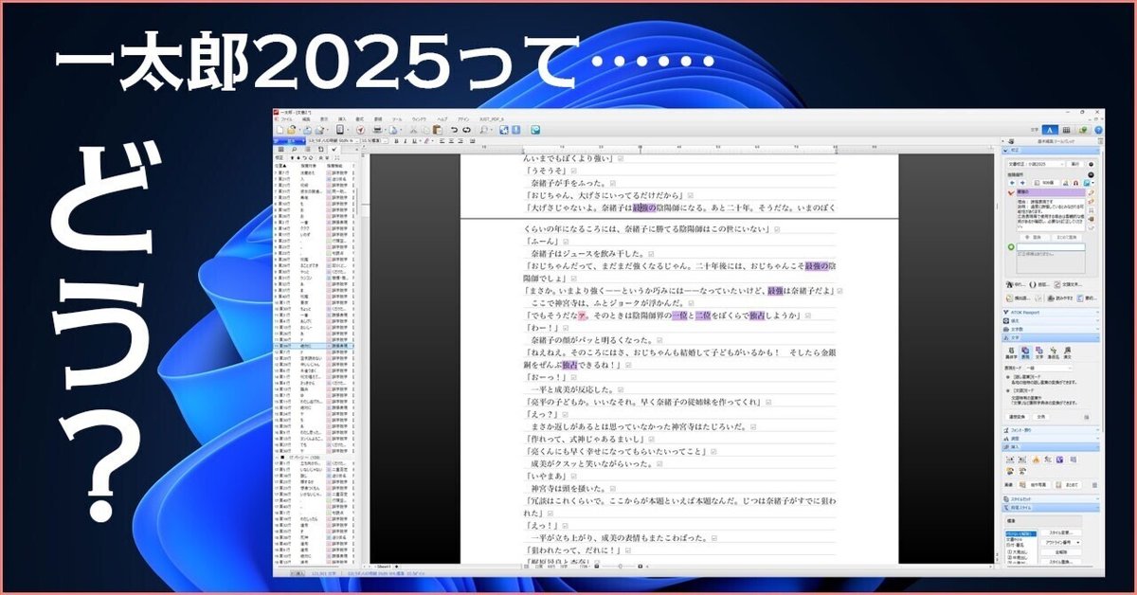Expand the 文字数 palette section
The height and width of the screenshot is (595, 1137).
point(1052,330)
